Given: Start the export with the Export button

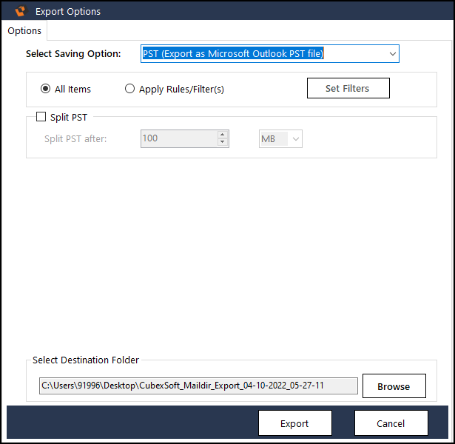Looking at the screenshot, I should coord(294,424).
